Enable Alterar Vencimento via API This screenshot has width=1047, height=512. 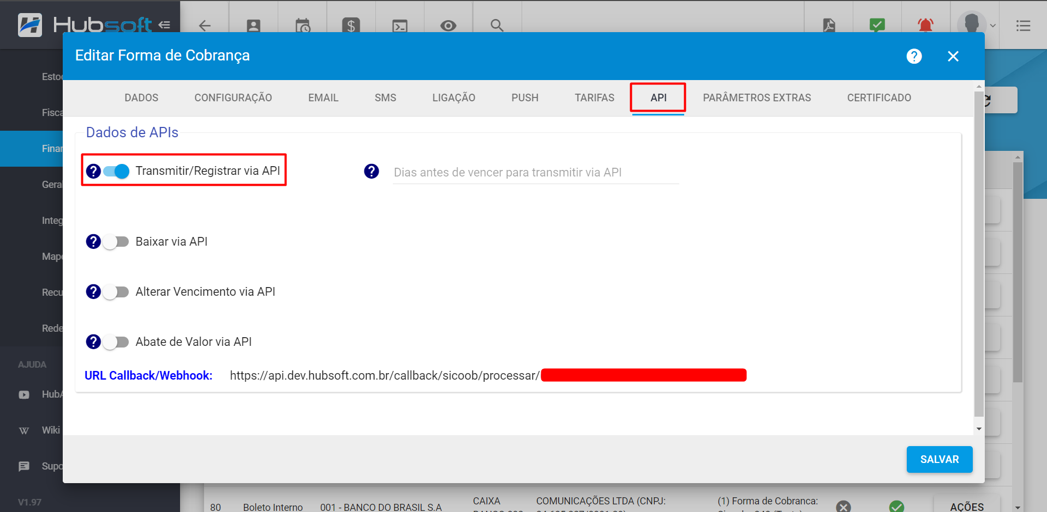pos(115,292)
